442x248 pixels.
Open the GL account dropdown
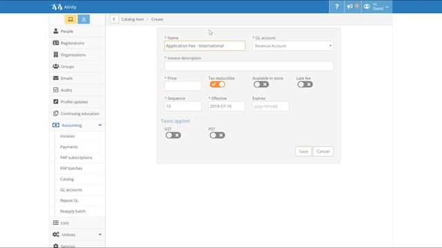click(293, 46)
